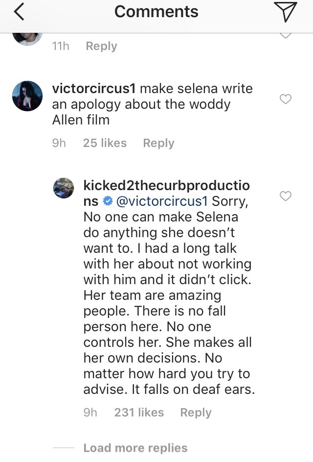Open the kicked2thecurbproductions username link
Screen dimensions: 313x462
(166, 186)
